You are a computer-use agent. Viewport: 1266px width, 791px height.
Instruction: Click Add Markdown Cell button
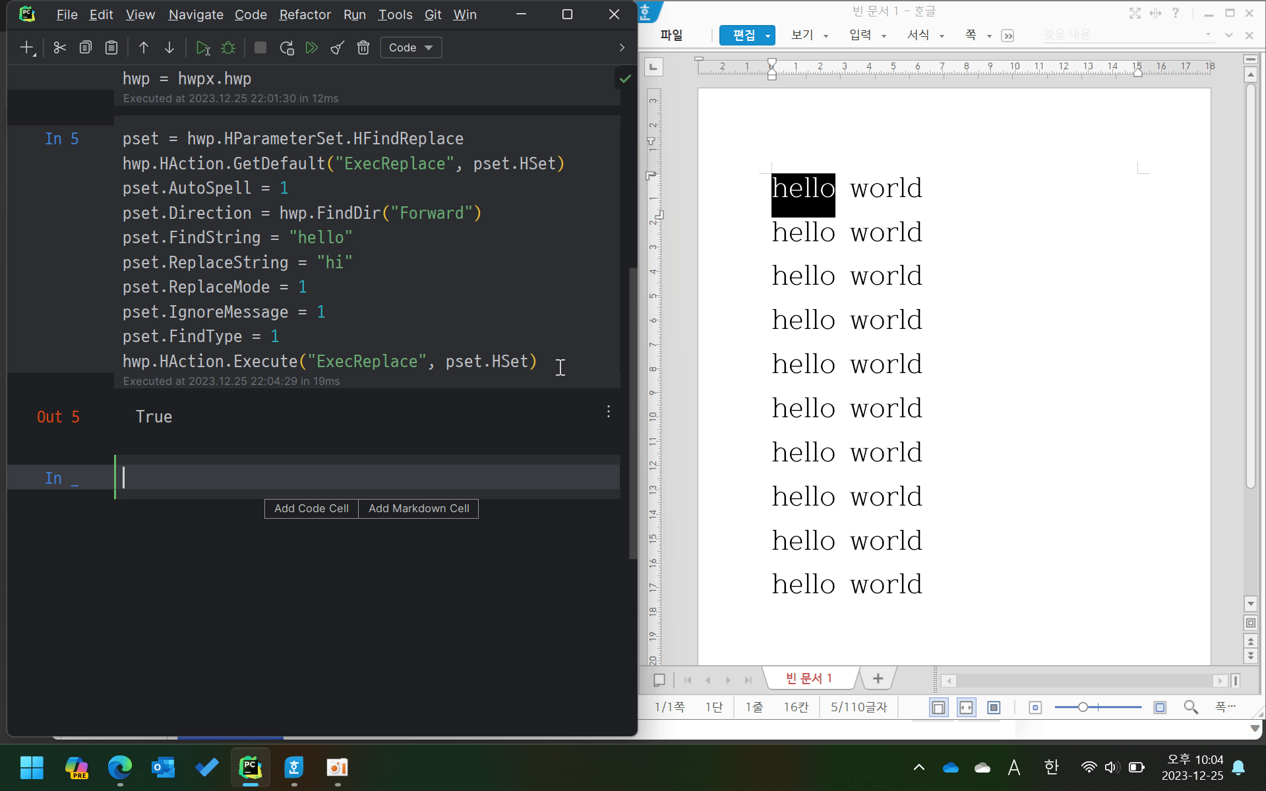419,508
